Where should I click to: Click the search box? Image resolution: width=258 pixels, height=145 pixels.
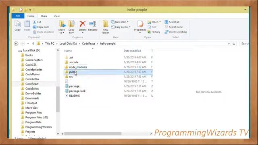pos(244,43)
